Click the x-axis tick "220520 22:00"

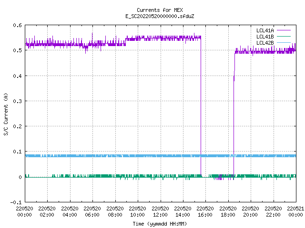(273, 212)
